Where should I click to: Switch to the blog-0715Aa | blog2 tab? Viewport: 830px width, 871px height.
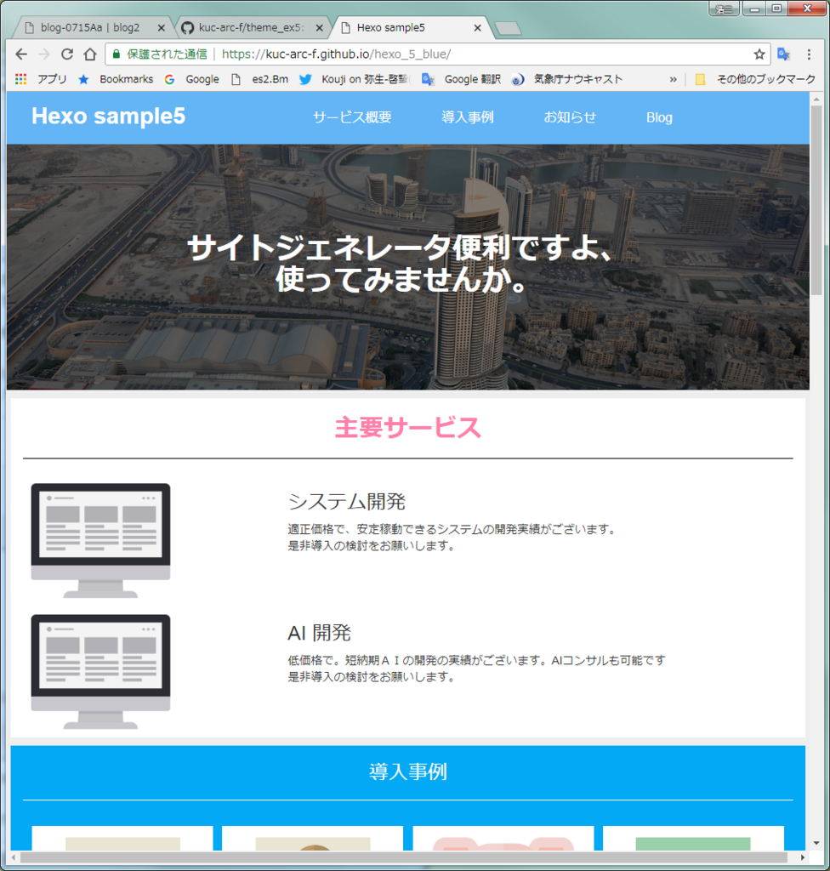tap(90, 27)
